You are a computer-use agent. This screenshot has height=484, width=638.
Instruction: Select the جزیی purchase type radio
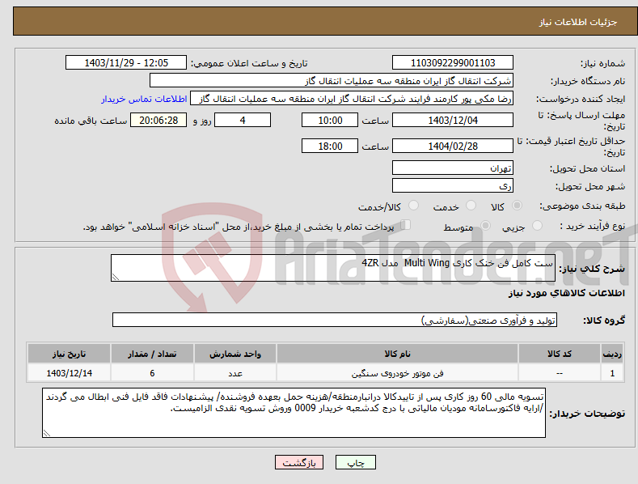point(537,226)
